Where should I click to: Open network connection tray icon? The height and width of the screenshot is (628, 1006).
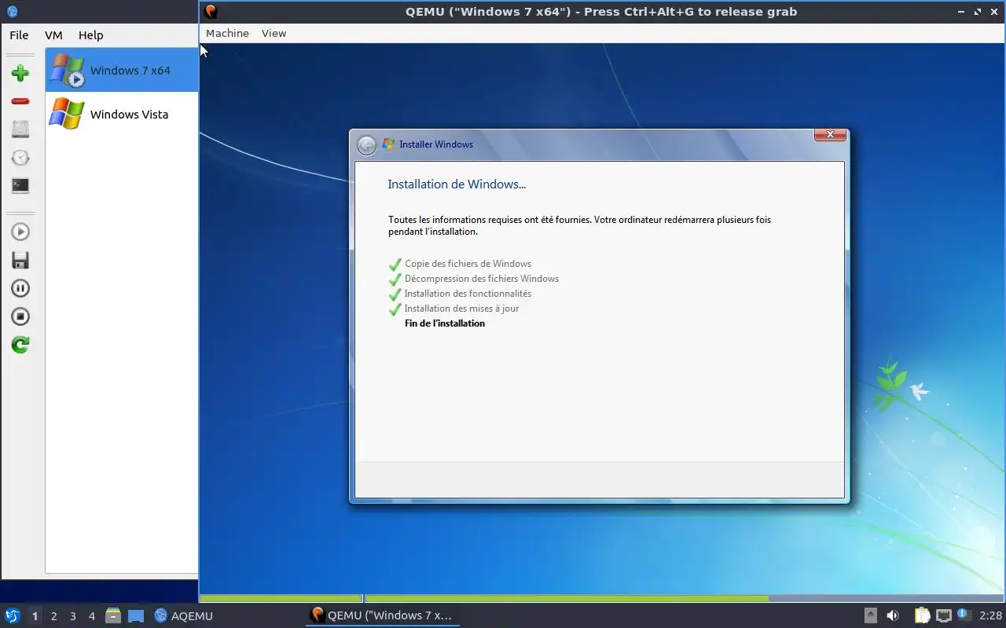click(943, 615)
